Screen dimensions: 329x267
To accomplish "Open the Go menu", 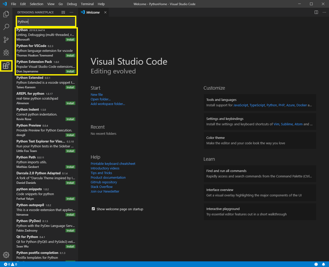I will pos(61,4).
